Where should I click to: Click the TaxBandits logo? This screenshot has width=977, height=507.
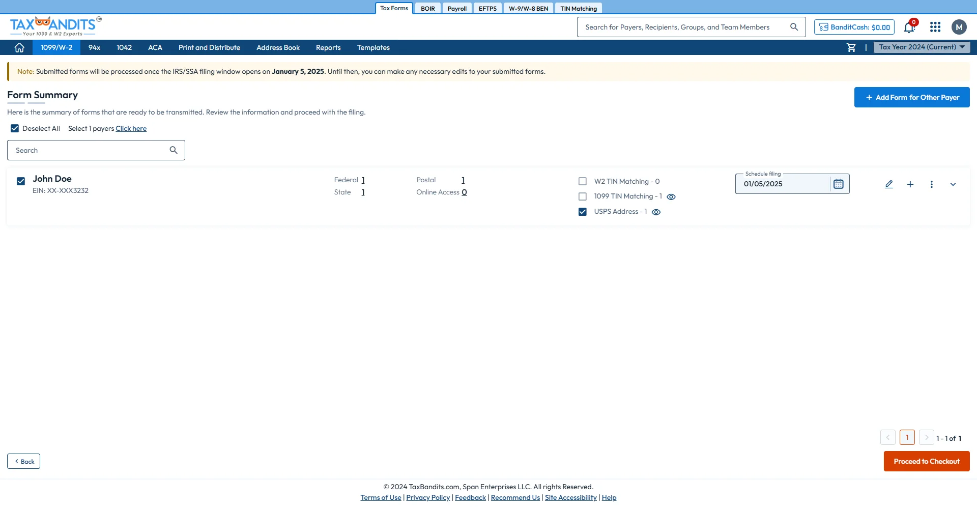(x=55, y=26)
